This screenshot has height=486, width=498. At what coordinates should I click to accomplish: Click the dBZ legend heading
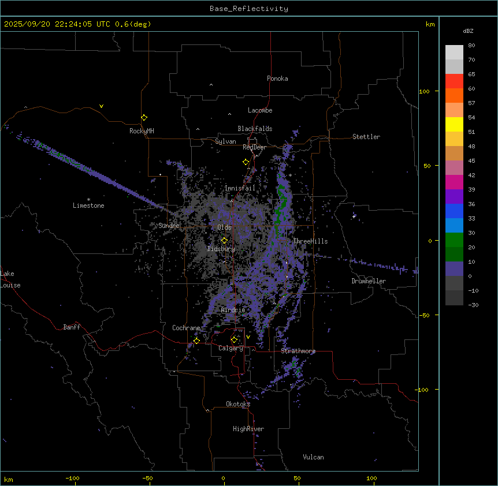pyautogui.click(x=469, y=31)
